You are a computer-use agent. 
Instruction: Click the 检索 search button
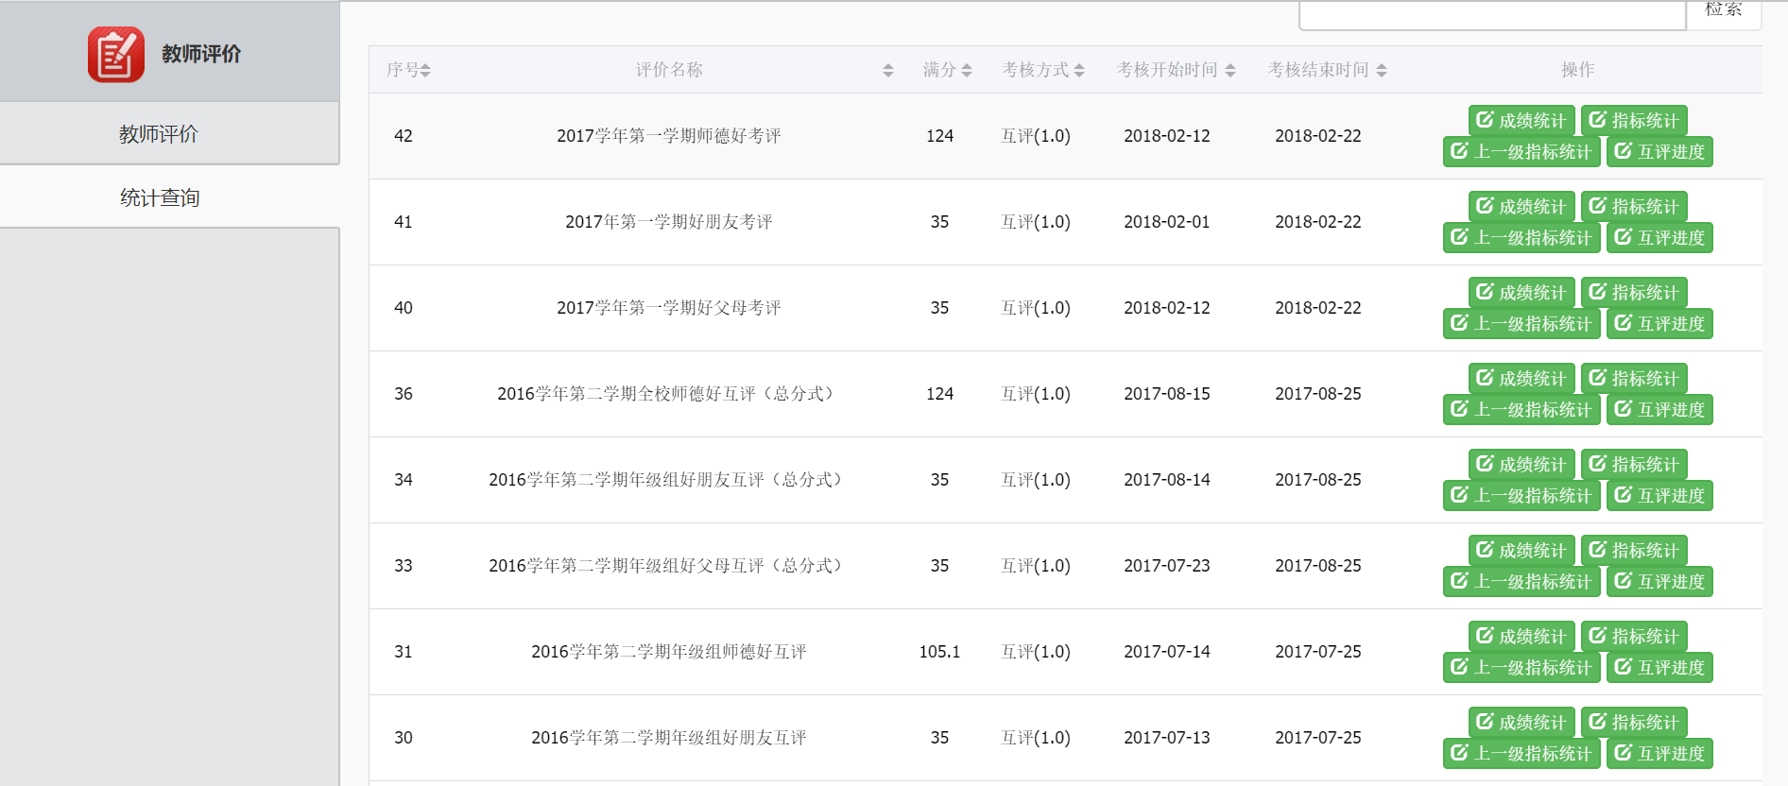pos(1723,11)
